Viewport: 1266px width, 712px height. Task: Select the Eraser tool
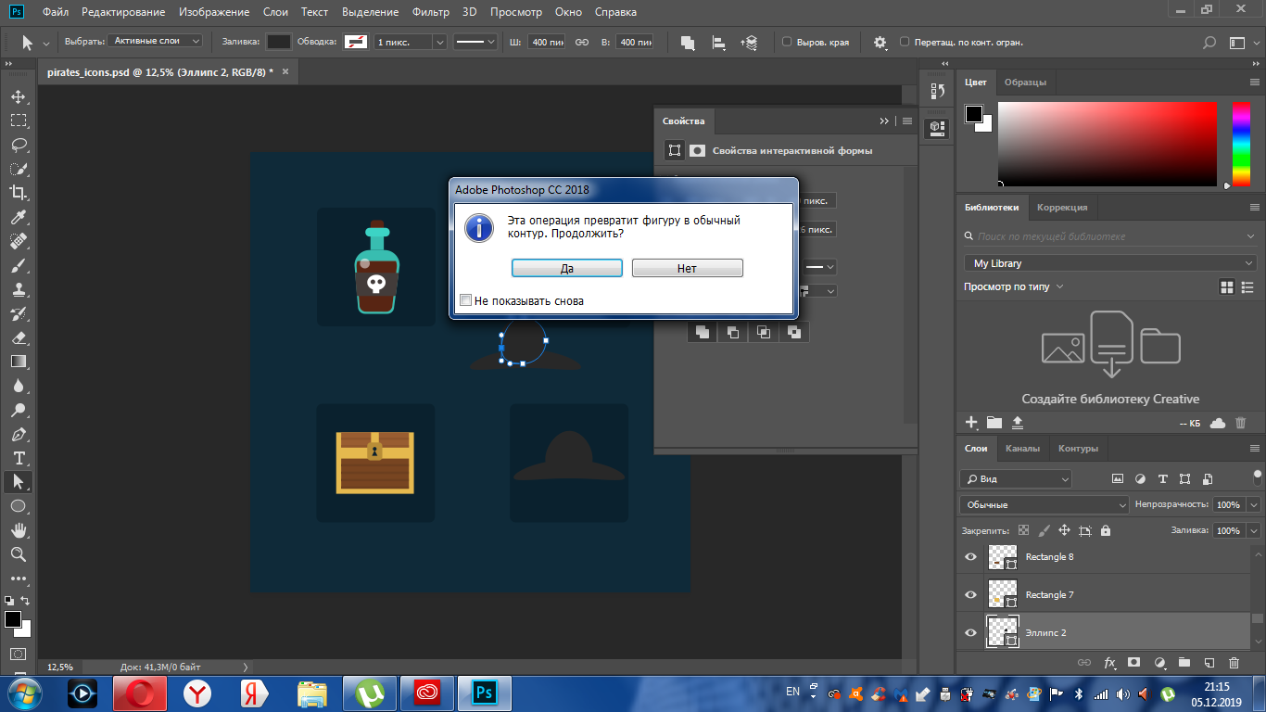pos(18,337)
